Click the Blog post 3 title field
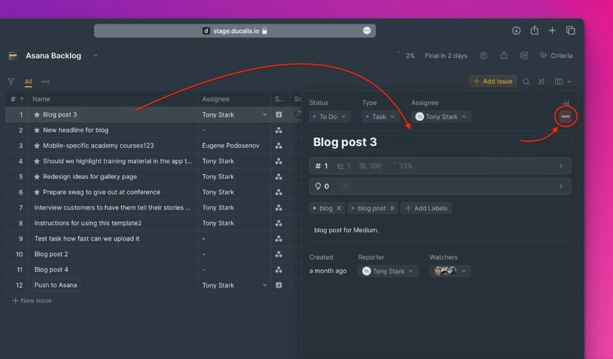Screen dimensions: 613x359 coord(440,142)
